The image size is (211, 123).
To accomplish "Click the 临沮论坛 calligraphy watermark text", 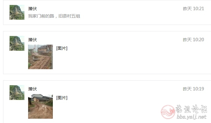I will point(191,109).
